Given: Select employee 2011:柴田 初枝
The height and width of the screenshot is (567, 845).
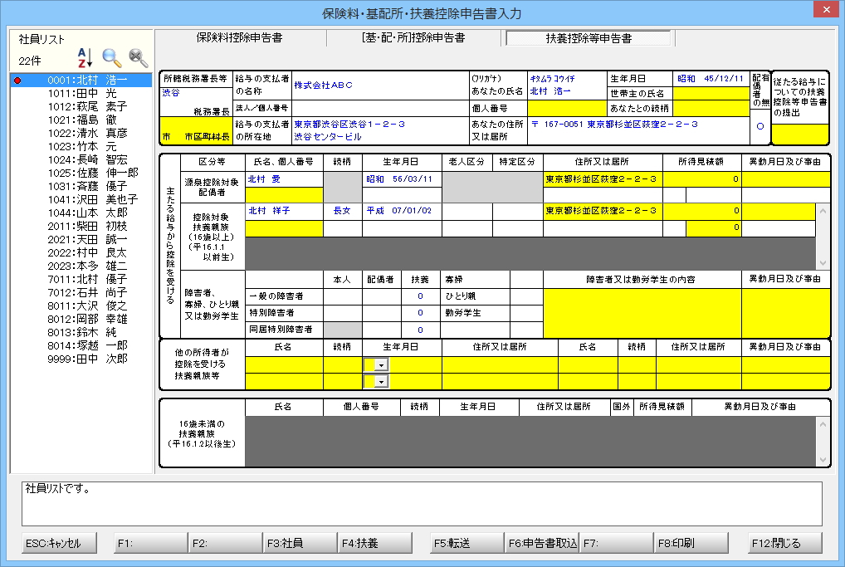Looking at the screenshot, I should click(81, 227).
